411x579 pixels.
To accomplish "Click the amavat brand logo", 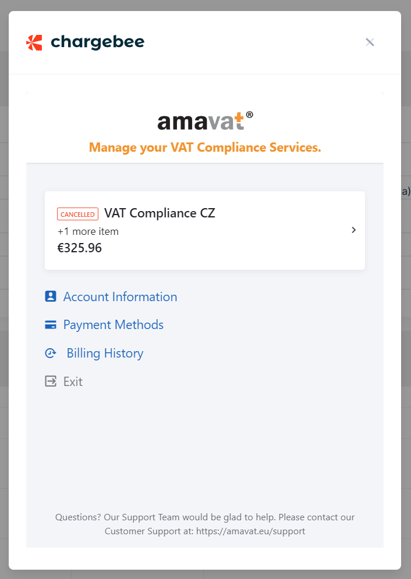I will [x=205, y=121].
